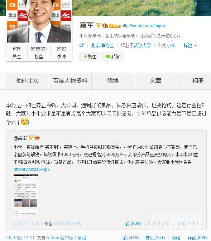Viewport: 211px width, 241px height.
Task: Open the t.cn/z0sSRp7 short link
Action: (32, 169)
